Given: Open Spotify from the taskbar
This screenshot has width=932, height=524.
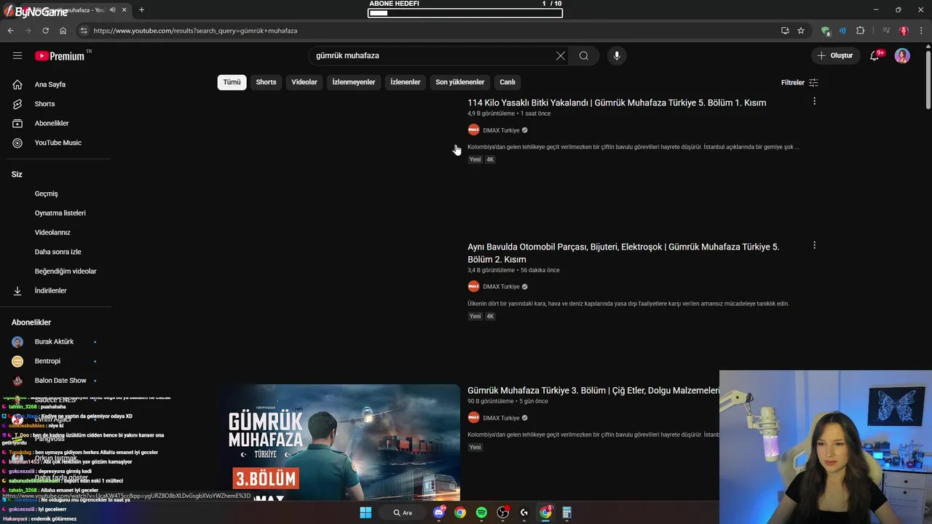Looking at the screenshot, I should [x=481, y=512].
